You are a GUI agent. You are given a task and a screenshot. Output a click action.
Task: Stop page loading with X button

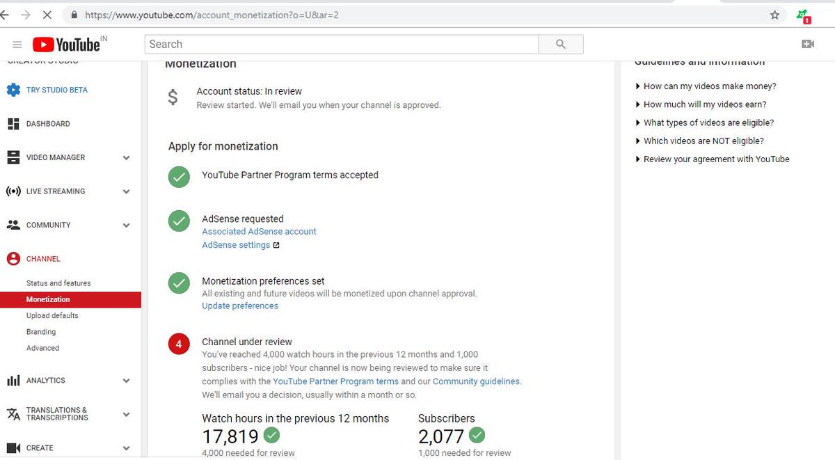pyautogui.click(x=47, y=15)
